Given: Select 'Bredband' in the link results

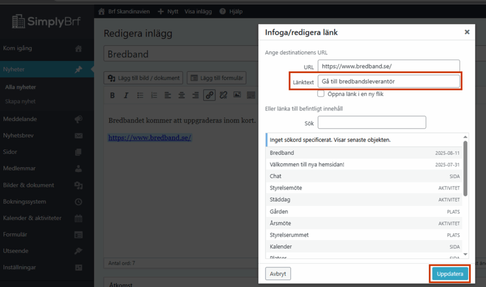Looking at the screenshot, I should pyautogui.click(x=364, y=153).
